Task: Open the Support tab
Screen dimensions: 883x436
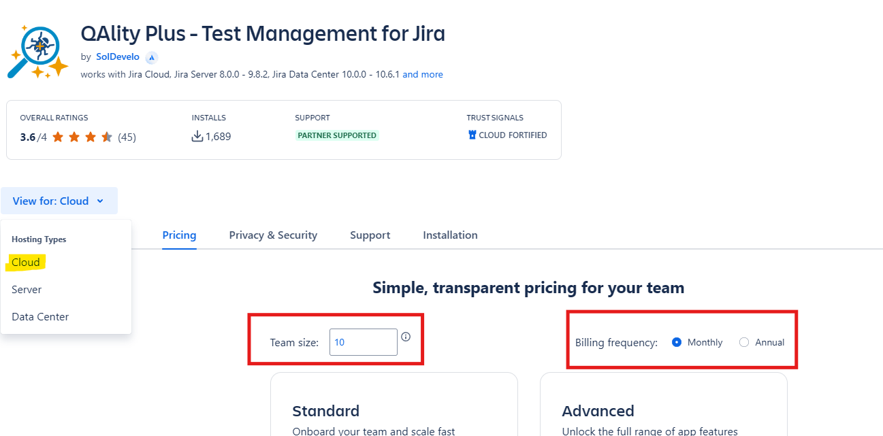Action: click(370, 235)
